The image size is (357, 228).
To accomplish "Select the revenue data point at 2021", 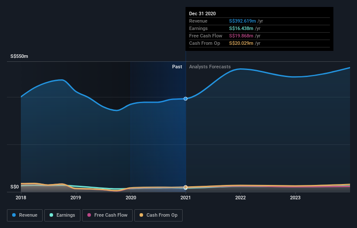I will [x=186, y=99].
